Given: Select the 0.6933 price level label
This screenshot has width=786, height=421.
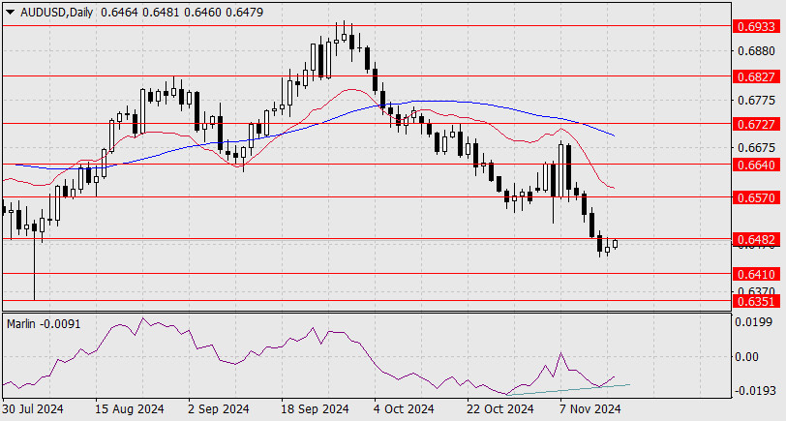Looking at the screenshot, I should tap(756, 26).
